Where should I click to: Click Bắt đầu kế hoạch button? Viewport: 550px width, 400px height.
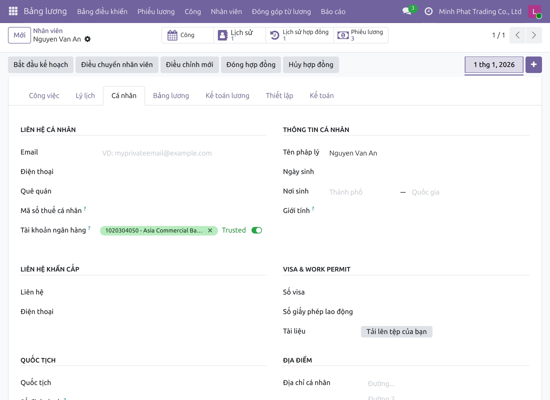pyautogui.click(x=41, y=65)
